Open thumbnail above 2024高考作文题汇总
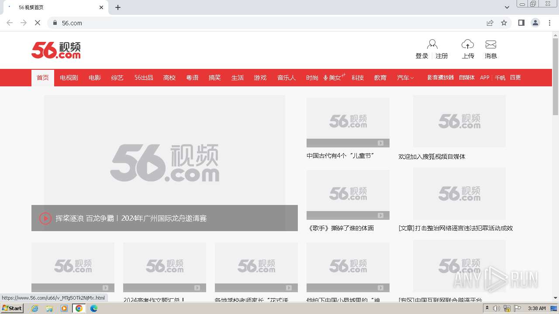559x314 pixels. [165, 267]
